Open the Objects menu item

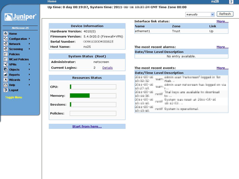click(14, 70)
